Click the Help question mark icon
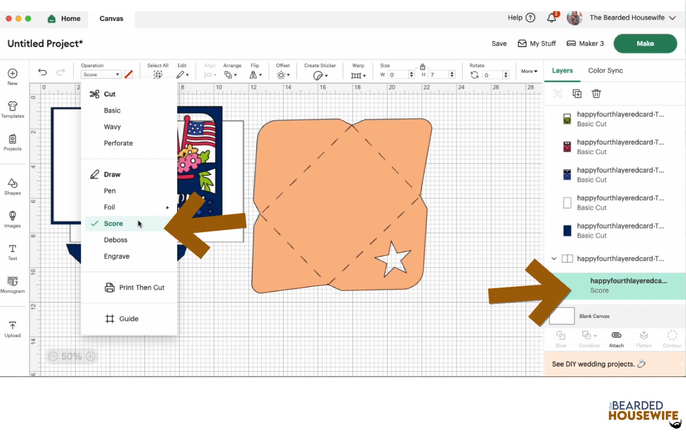 (531, 18)
